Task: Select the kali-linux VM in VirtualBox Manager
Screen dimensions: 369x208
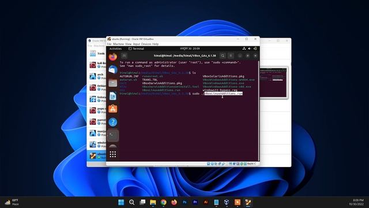Action: pyautogui.click(x=97, y=65)
